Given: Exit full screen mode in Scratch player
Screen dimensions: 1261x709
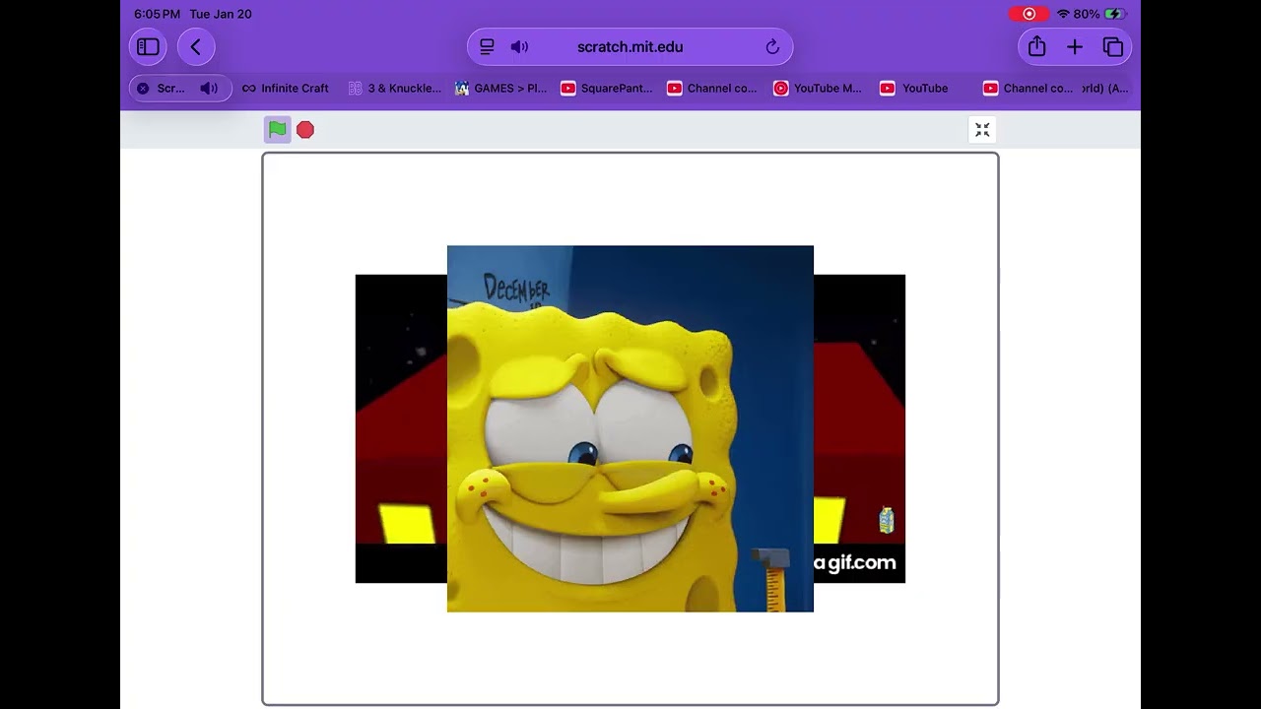Looking at the screenshot, I should [x=982, y=130].
